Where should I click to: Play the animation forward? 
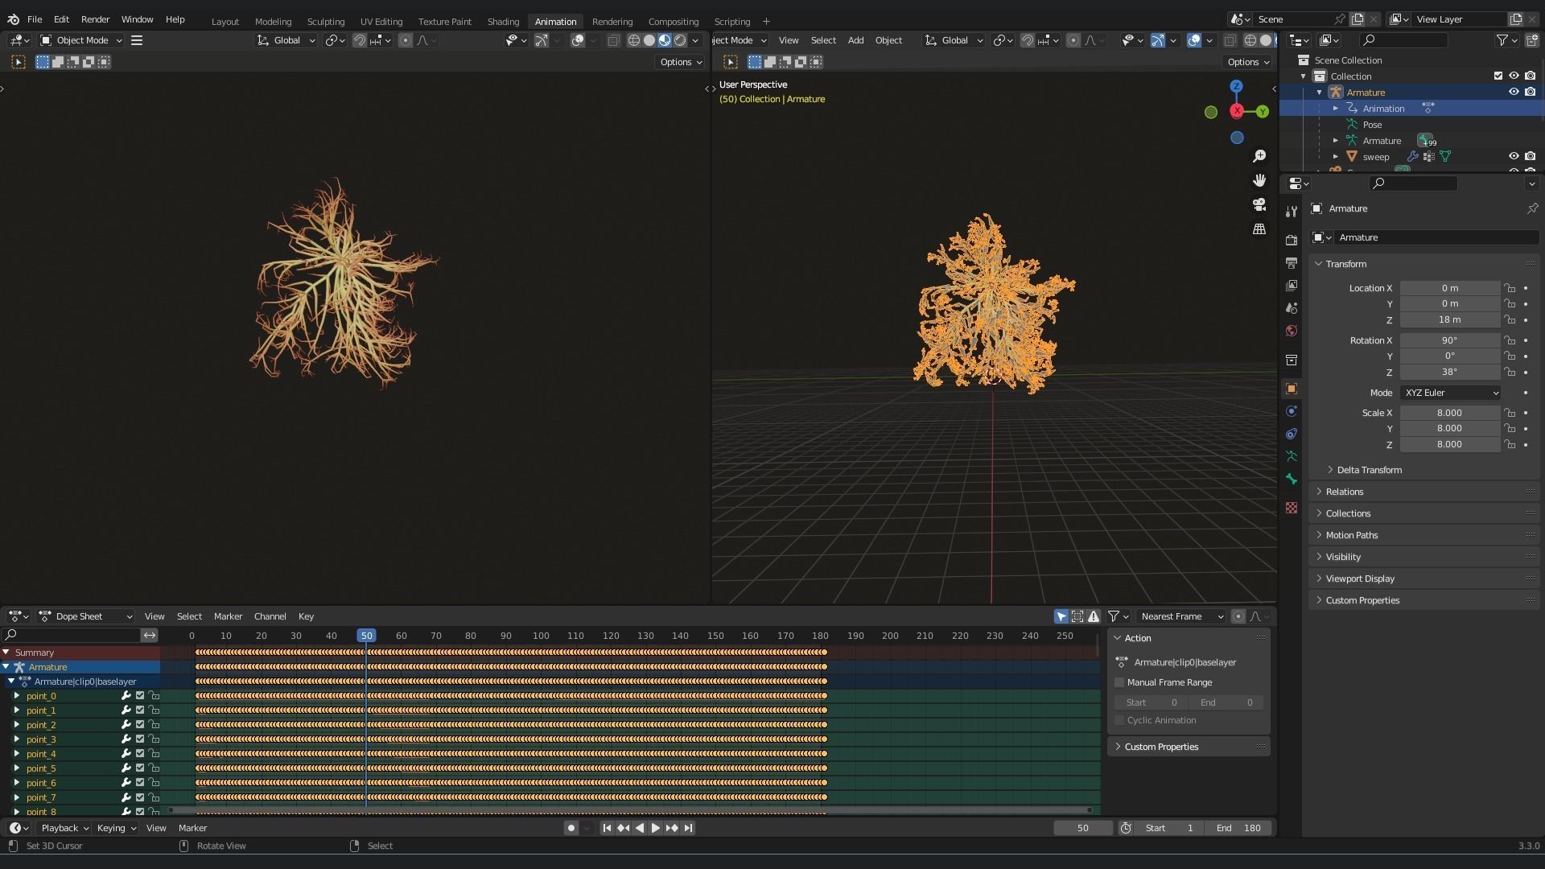[655, 828]
